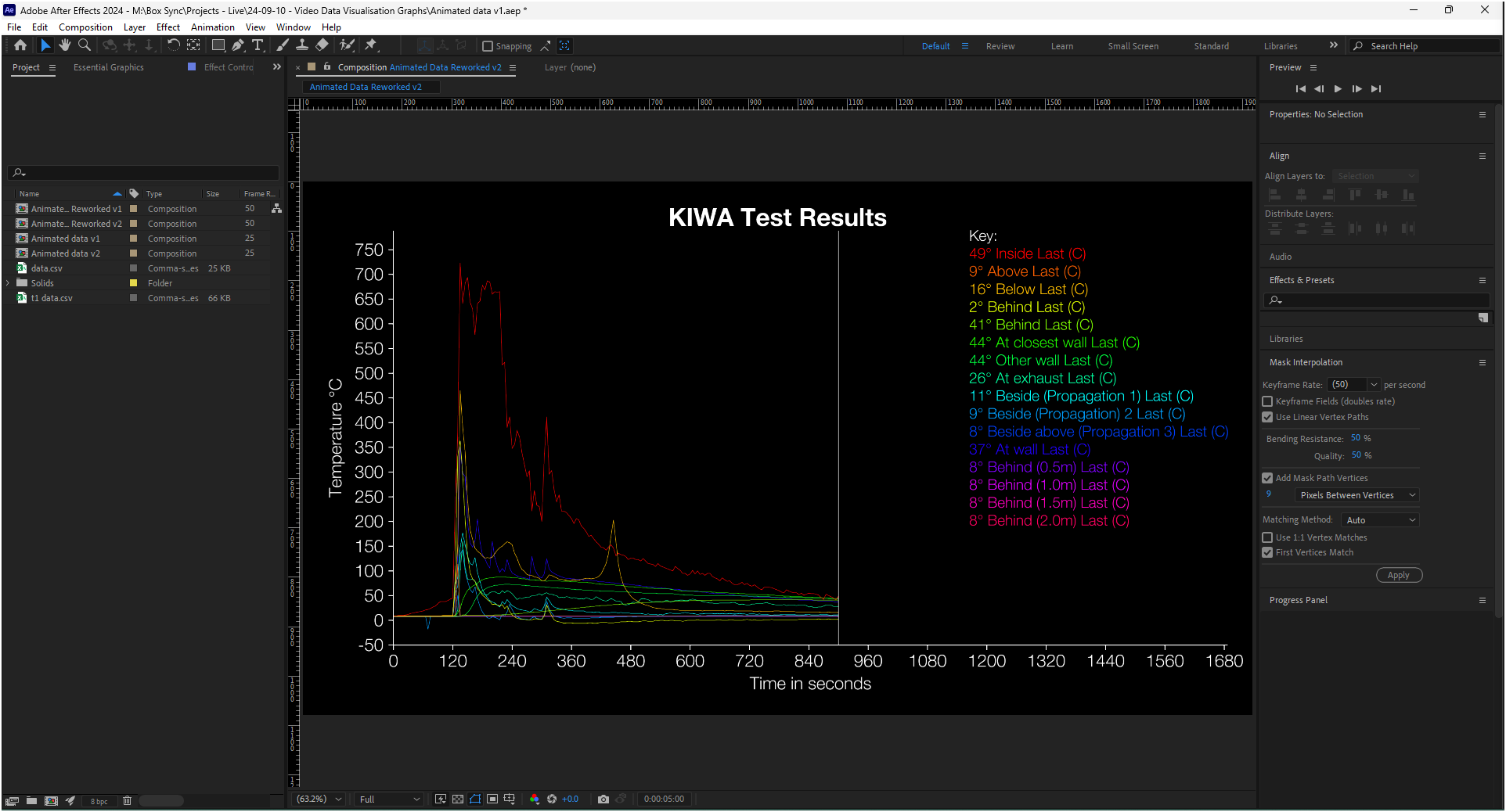
Task: Enable Keyframe Fields (doubles rate) checkbox
Action: point(1267,401)
